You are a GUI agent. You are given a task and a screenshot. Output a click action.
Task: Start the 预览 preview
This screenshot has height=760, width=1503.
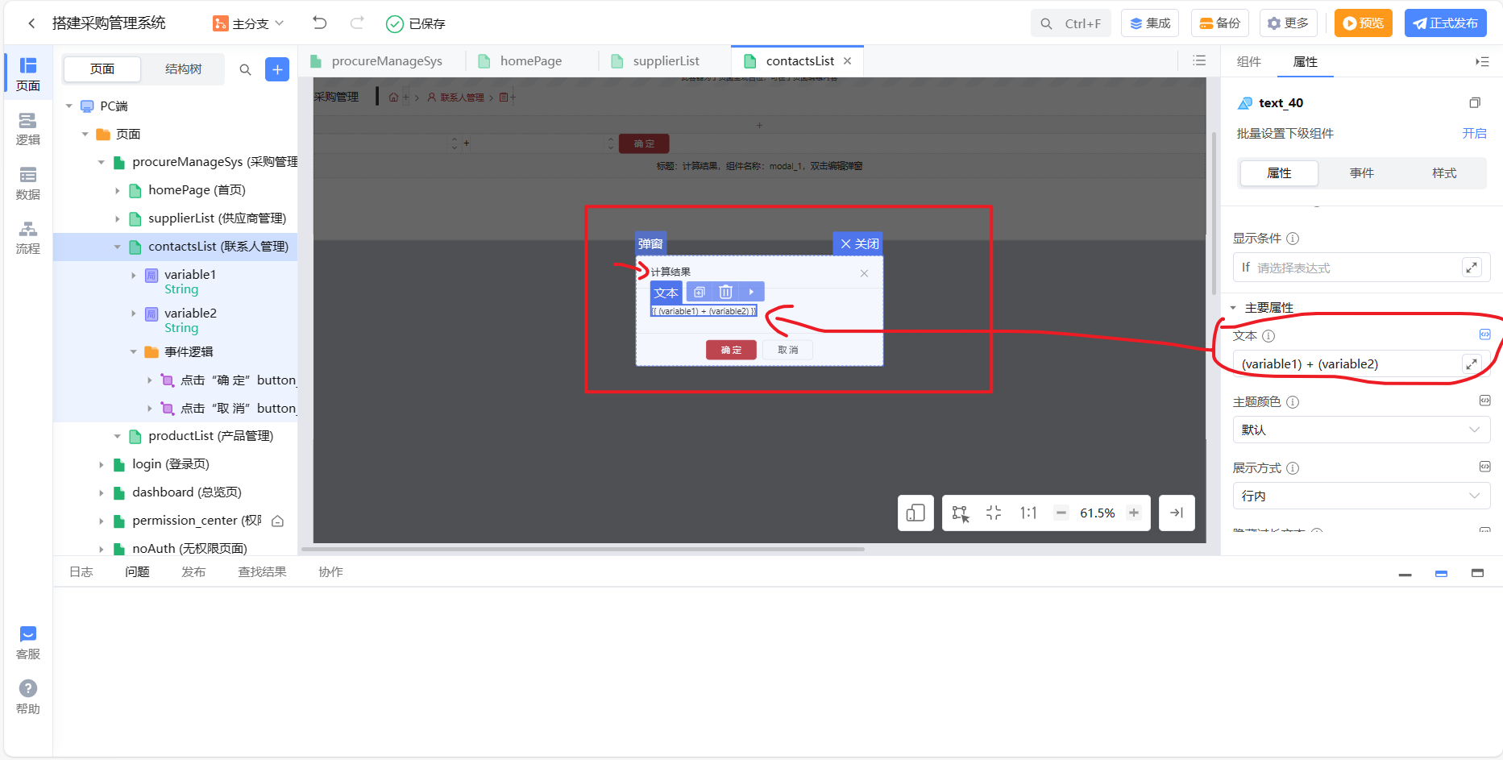click(1364, 23)
